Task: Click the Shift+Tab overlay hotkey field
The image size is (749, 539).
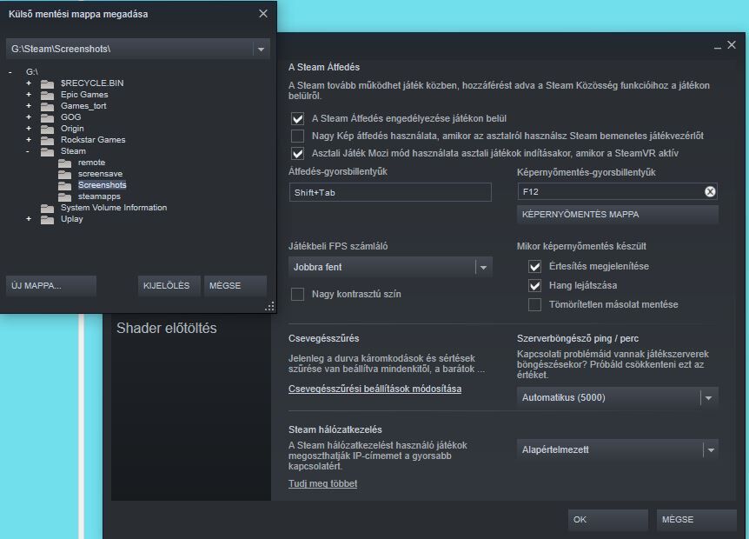Action: (x=390, y=192)
